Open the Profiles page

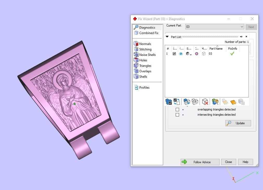coord(144,88)
